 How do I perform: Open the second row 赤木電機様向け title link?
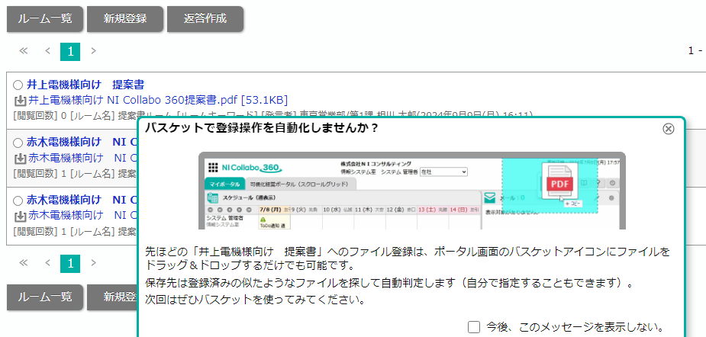82,143
